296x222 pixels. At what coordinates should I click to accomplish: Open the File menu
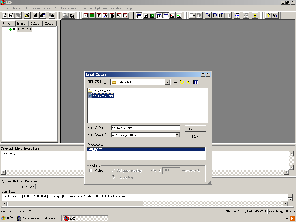click(5, 8)
